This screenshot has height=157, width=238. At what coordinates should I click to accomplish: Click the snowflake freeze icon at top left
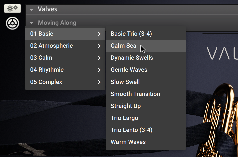[12, 8]
